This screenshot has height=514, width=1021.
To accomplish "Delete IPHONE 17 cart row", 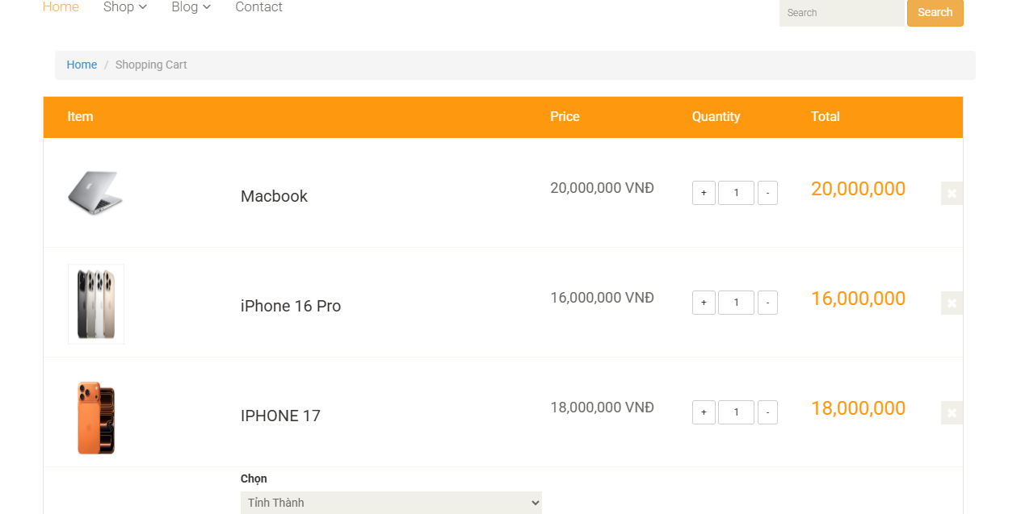I will 952,413.
